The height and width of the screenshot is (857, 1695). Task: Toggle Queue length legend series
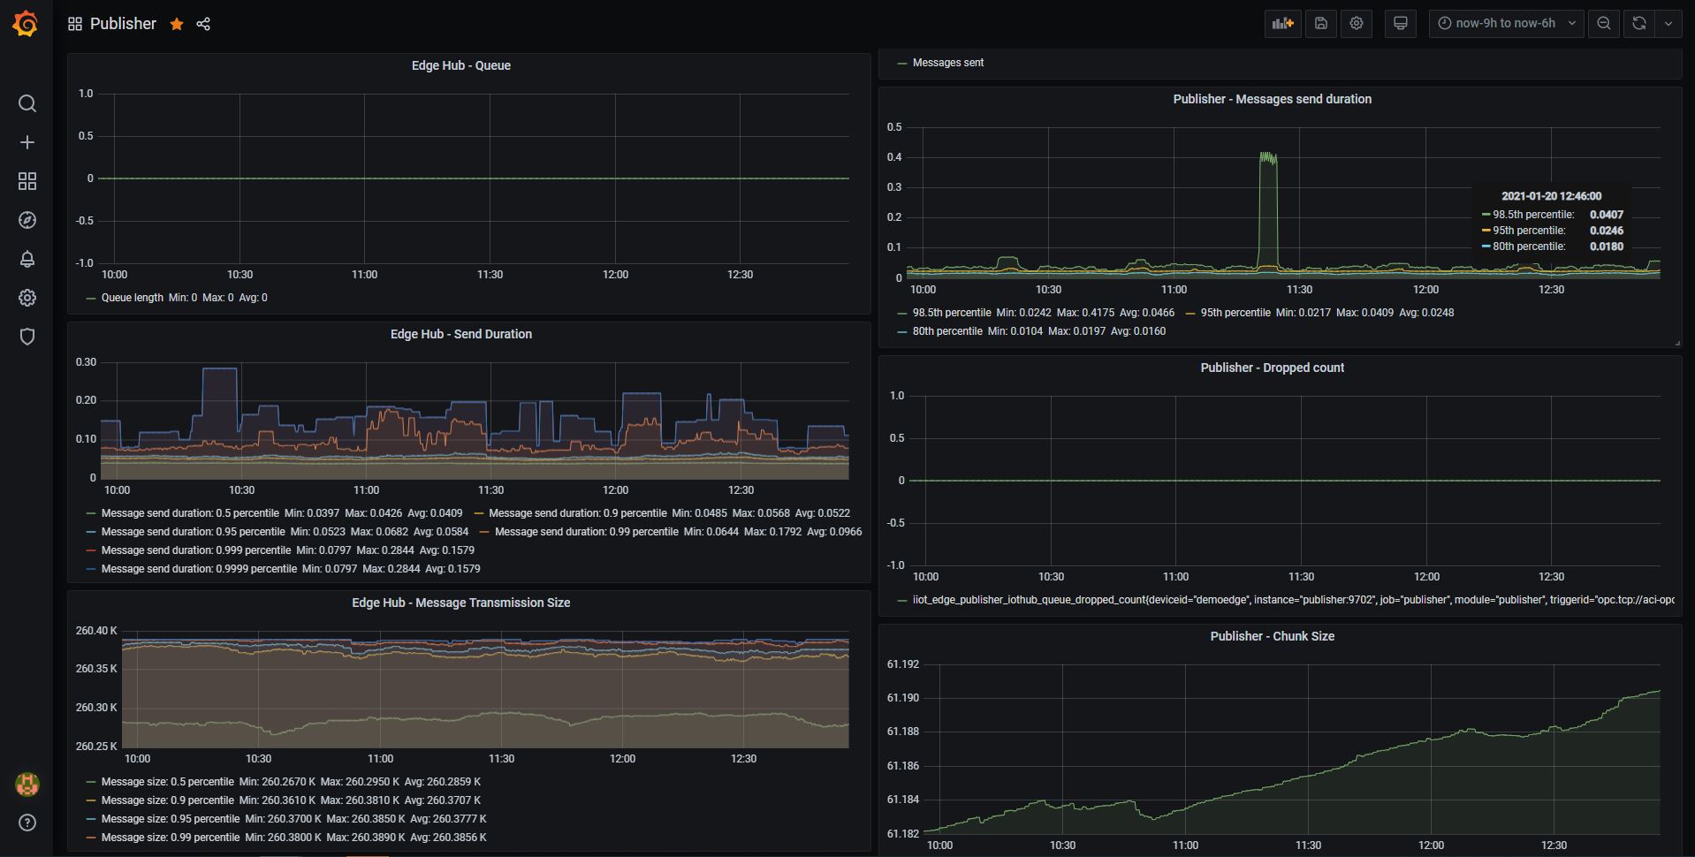[132, 298]
